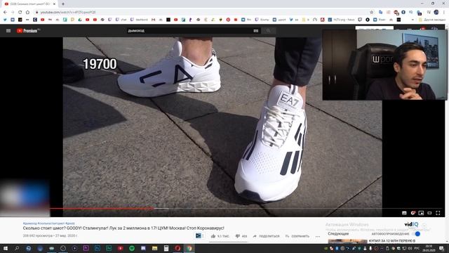Open the on-screen keyboard in search box
This screenshot has width=449, height=253.
(255, 31)
